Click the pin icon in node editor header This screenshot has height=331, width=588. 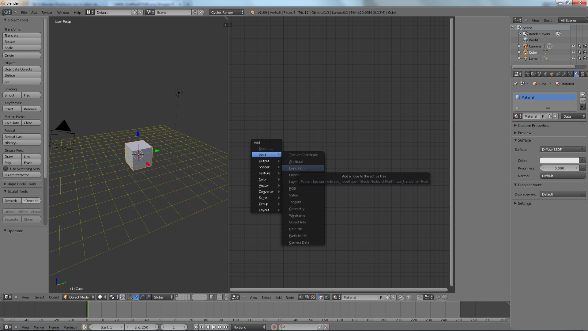click(401, 297)
